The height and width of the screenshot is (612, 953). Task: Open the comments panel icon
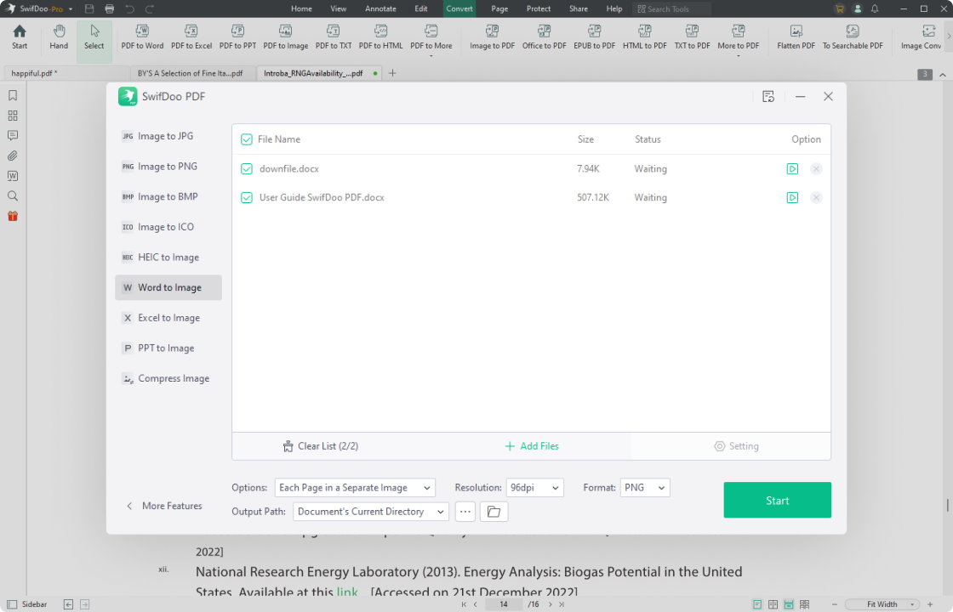pyautogui.click(x=13, y=135)
